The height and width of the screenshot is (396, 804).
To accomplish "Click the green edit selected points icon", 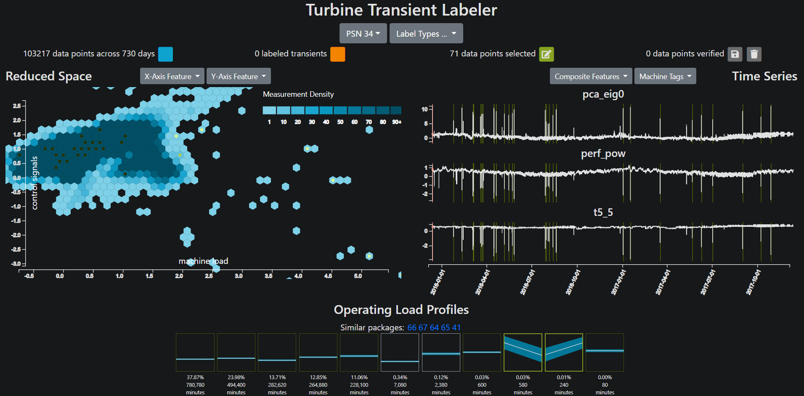I will pos(547,54).
